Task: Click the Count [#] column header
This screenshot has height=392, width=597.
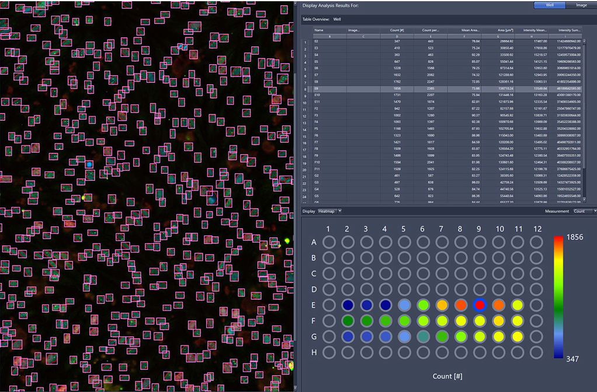Action: (x=397, y=30)
